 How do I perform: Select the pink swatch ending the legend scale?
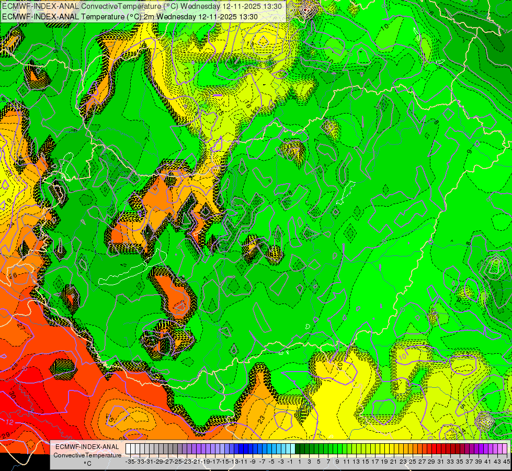(505, 449)
